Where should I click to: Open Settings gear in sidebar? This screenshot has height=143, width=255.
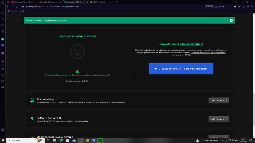coord(3,87)
